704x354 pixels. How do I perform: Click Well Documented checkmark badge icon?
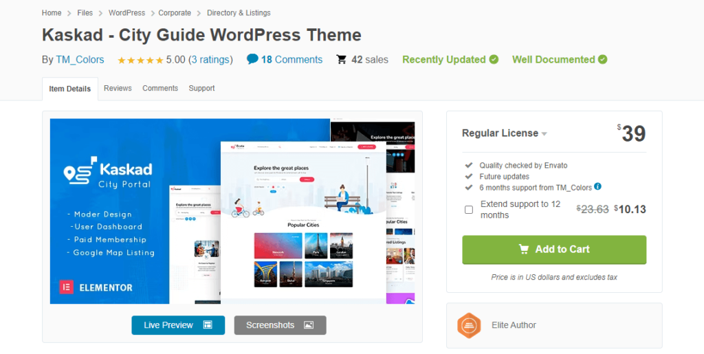pos(602,59)
